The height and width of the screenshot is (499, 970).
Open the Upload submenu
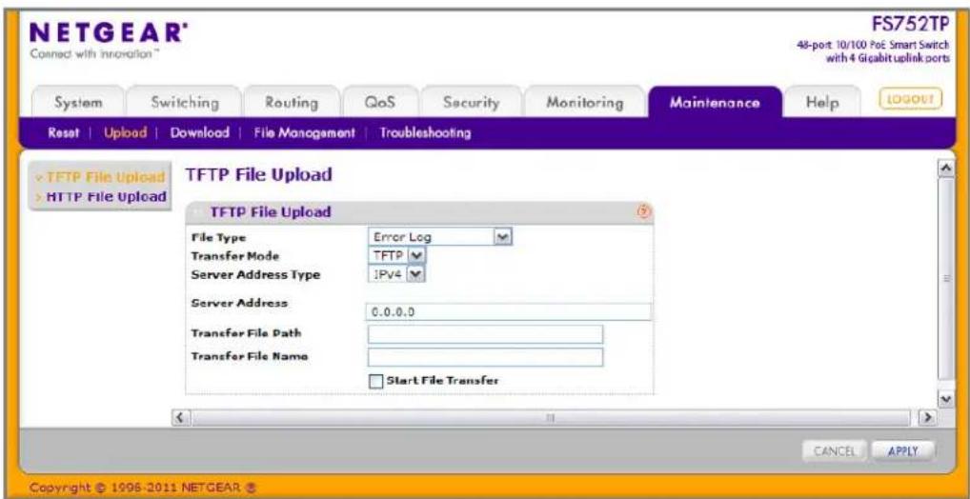coord(126,133)
